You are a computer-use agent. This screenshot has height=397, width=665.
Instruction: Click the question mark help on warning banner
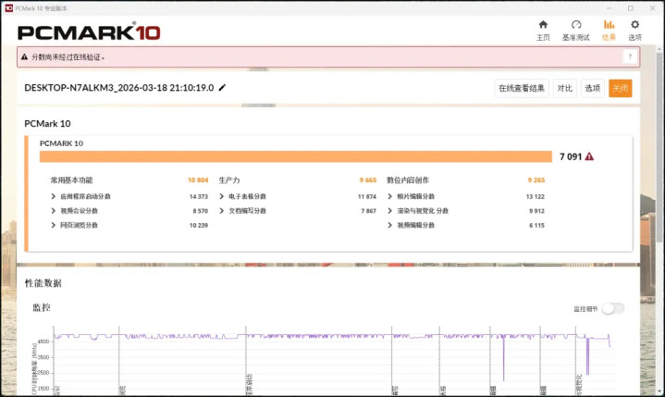click(x=629, y=56)
